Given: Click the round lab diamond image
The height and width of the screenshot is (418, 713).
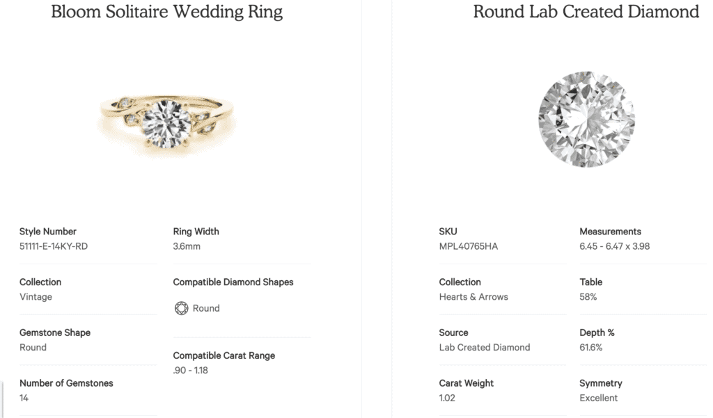Looking at the screenshot, I should click(x=585, y=119).
